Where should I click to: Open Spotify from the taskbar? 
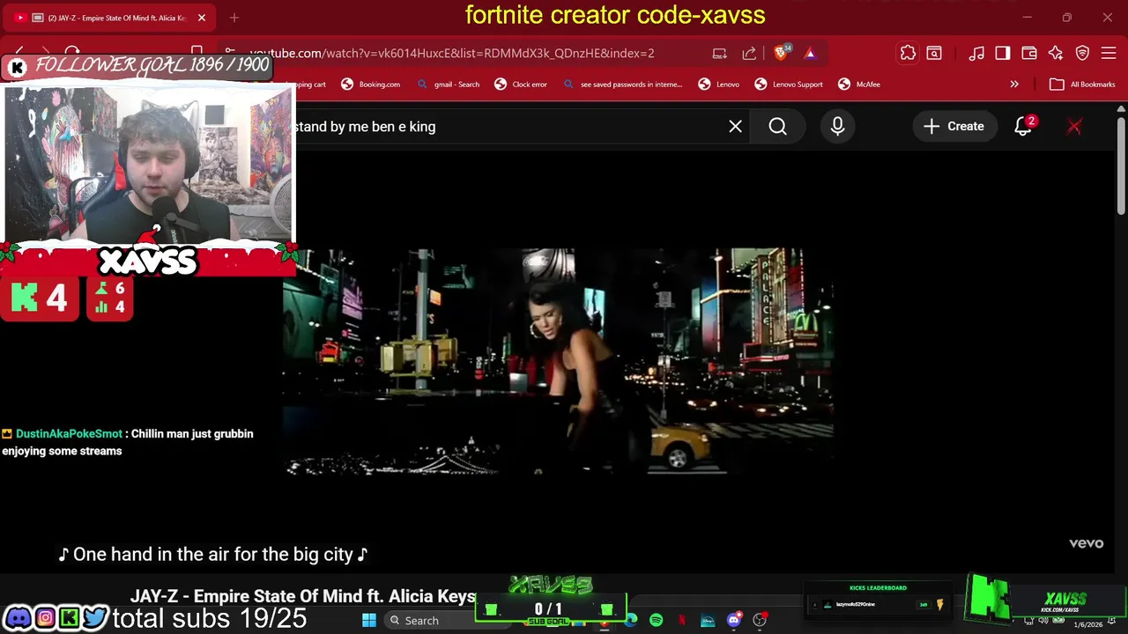657,620
